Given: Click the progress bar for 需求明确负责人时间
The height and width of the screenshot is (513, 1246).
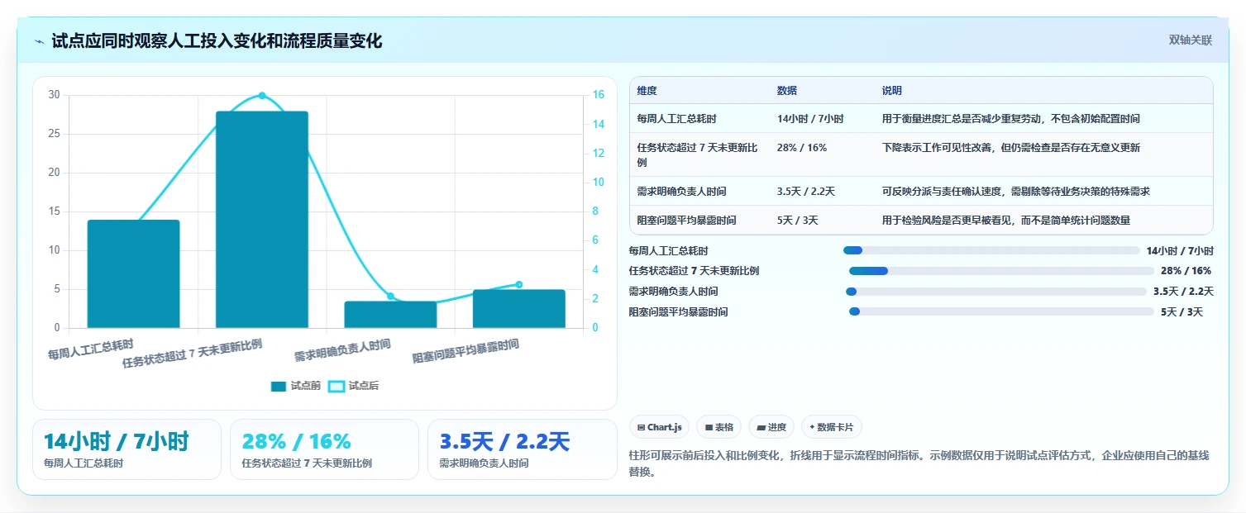Looking at the screenshot, I should [x=996, y=292].
